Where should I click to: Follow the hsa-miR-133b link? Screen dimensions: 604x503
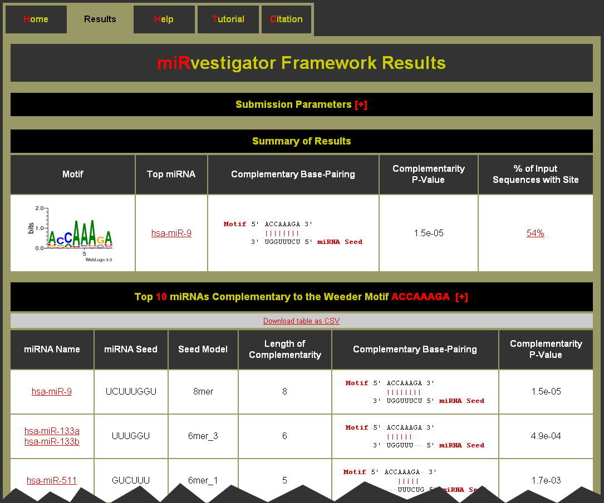[52, 442]
